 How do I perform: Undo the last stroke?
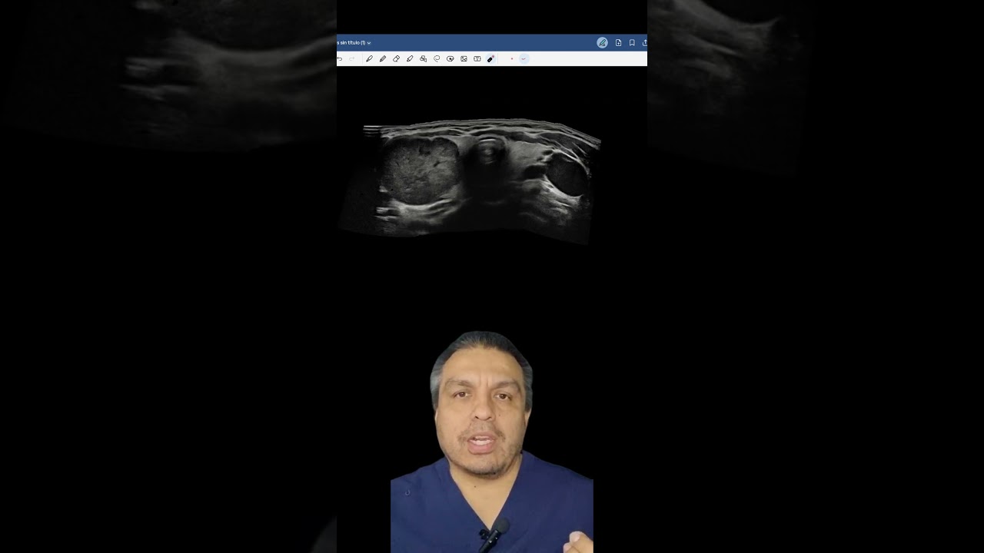(340, 59)
